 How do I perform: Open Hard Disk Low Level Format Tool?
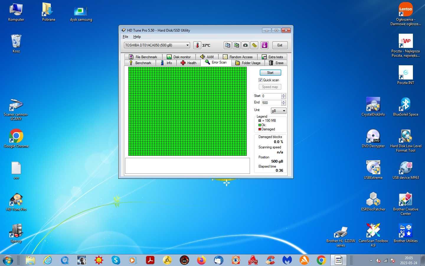pyautogui.click(x=406, y=141)
